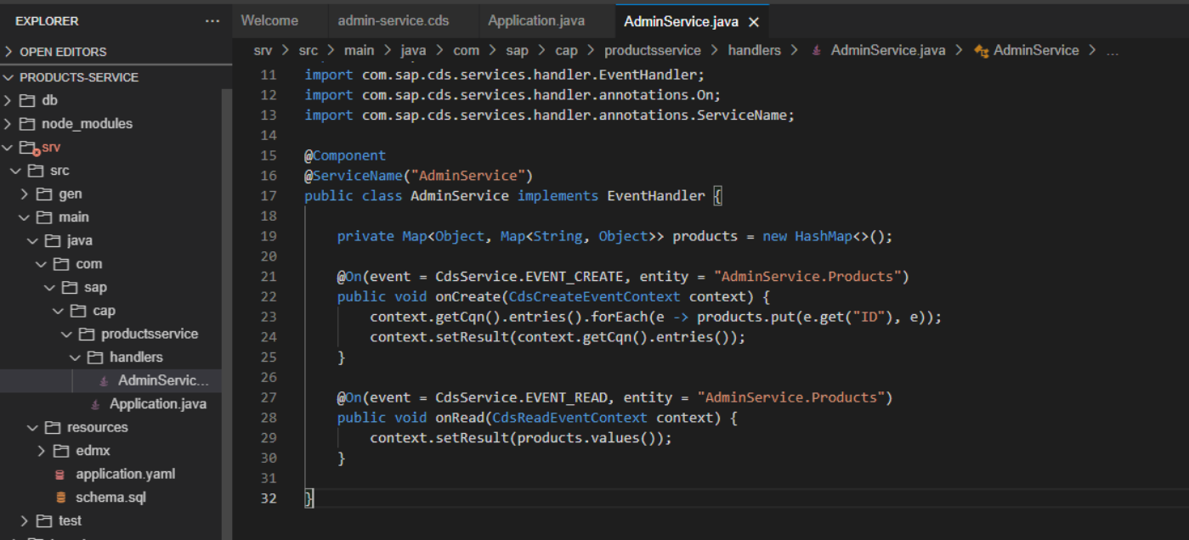Click CdsReadEventContext type in line 28

coord(569,418)
